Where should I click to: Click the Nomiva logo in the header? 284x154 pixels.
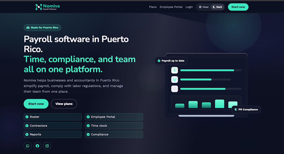point(48,7)
